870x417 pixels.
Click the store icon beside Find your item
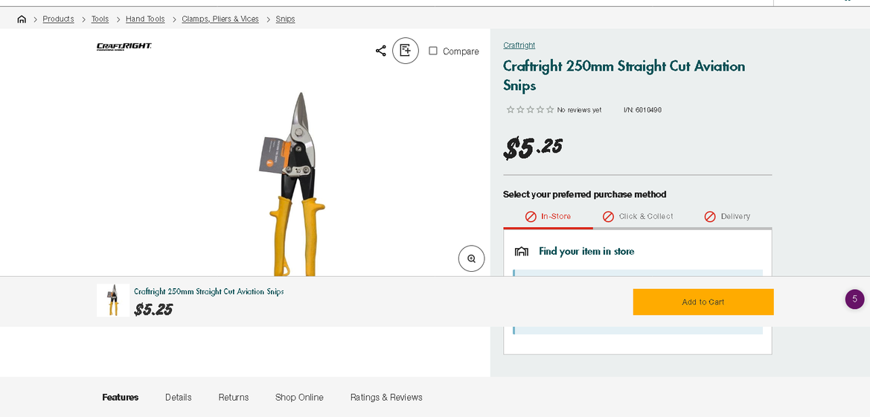522,252
